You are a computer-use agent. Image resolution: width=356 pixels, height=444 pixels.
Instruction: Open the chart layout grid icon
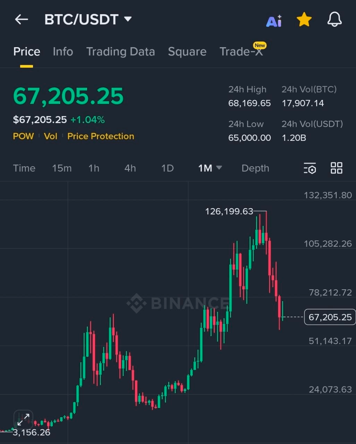pos(336,168)
